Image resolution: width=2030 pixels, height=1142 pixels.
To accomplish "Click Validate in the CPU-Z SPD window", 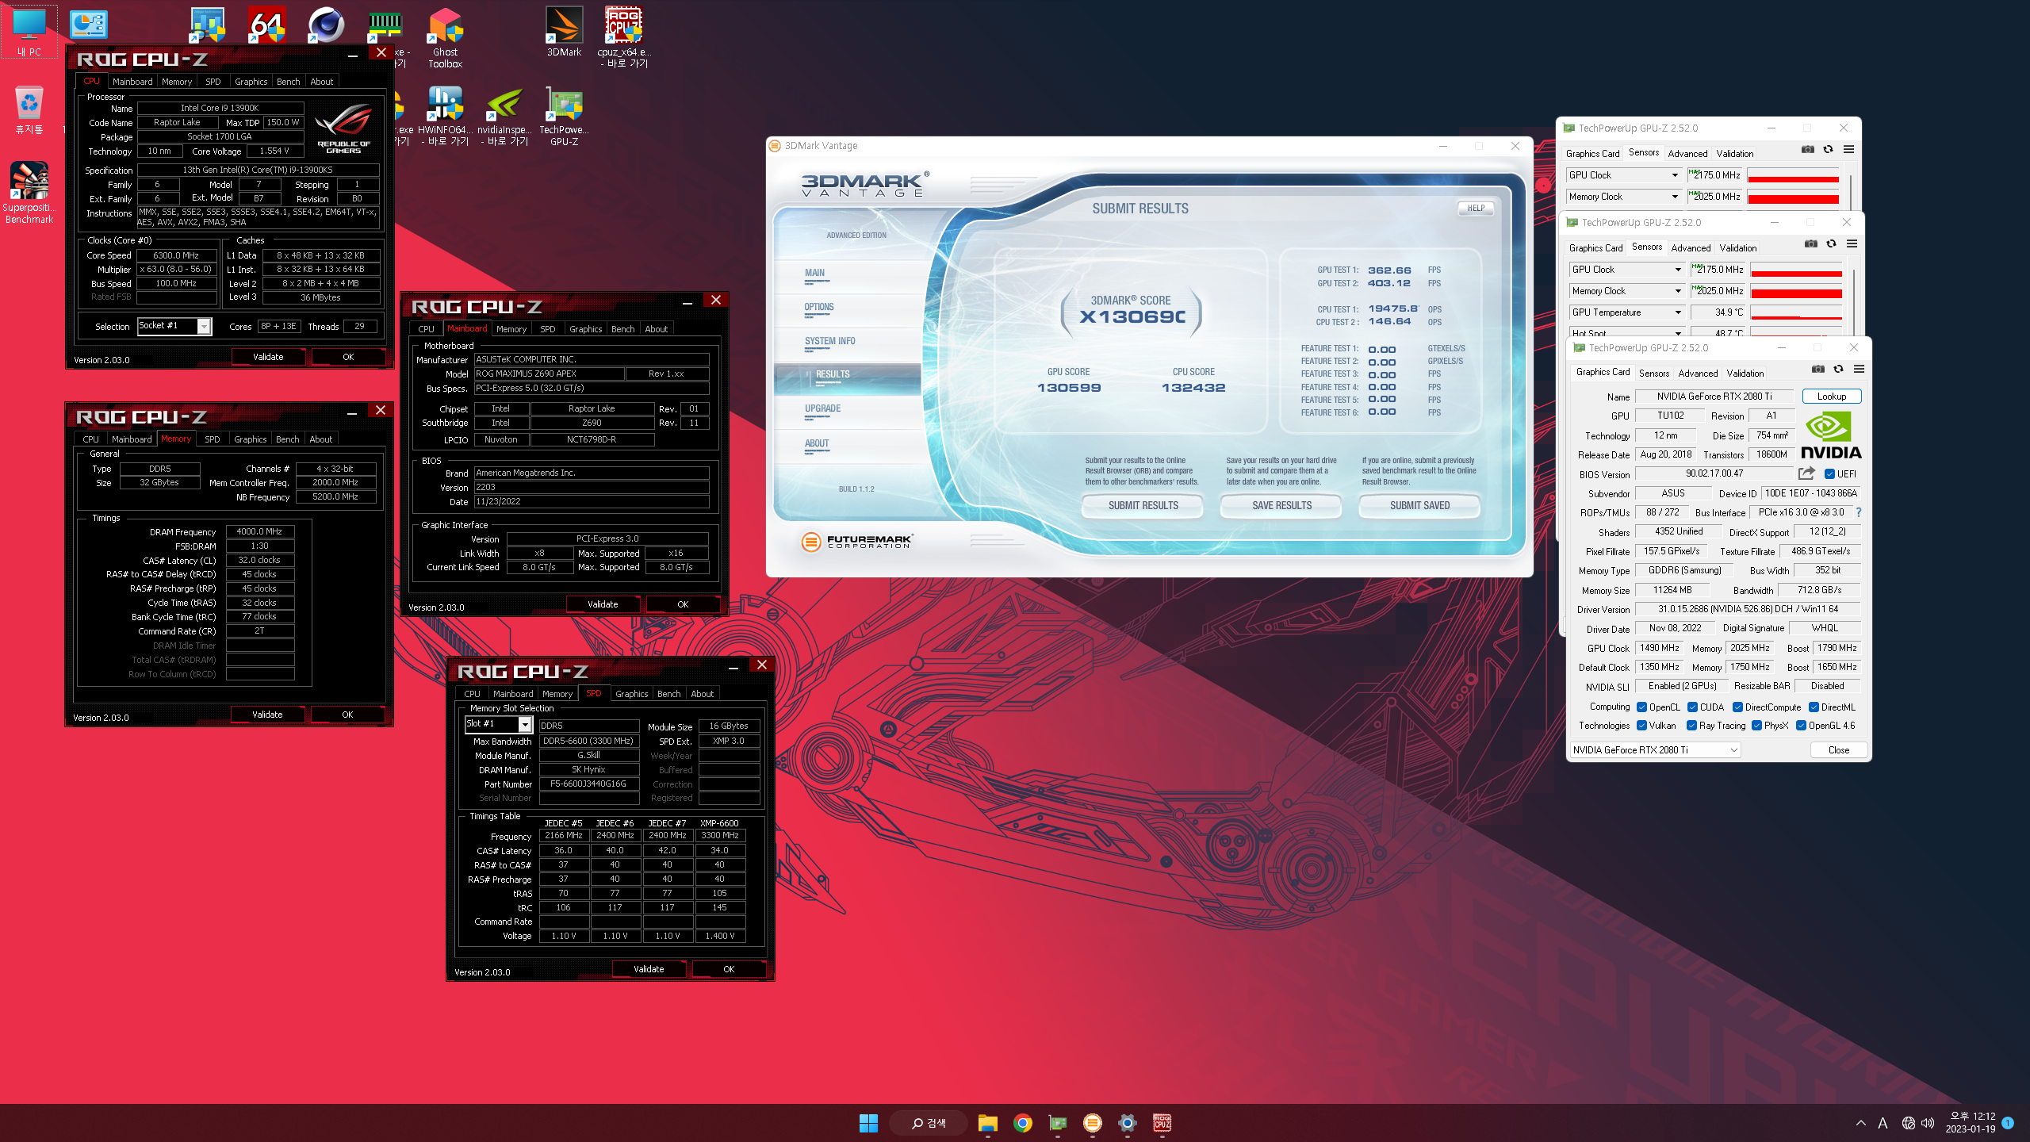I will pos(649,969).
